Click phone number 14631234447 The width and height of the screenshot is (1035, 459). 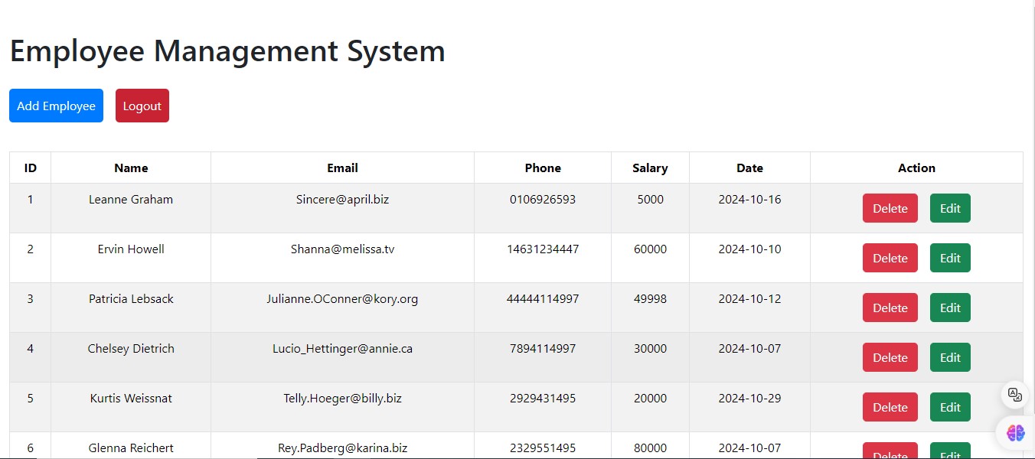[543, 249]
